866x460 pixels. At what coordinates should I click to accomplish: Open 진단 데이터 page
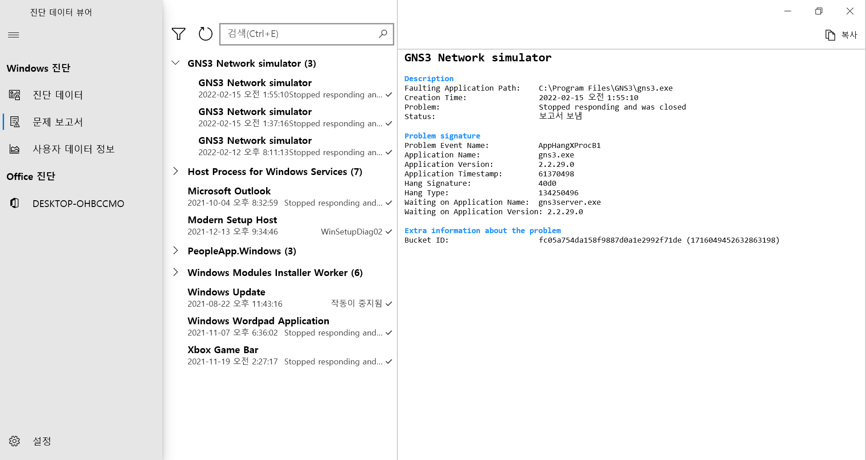coord(81,95)
